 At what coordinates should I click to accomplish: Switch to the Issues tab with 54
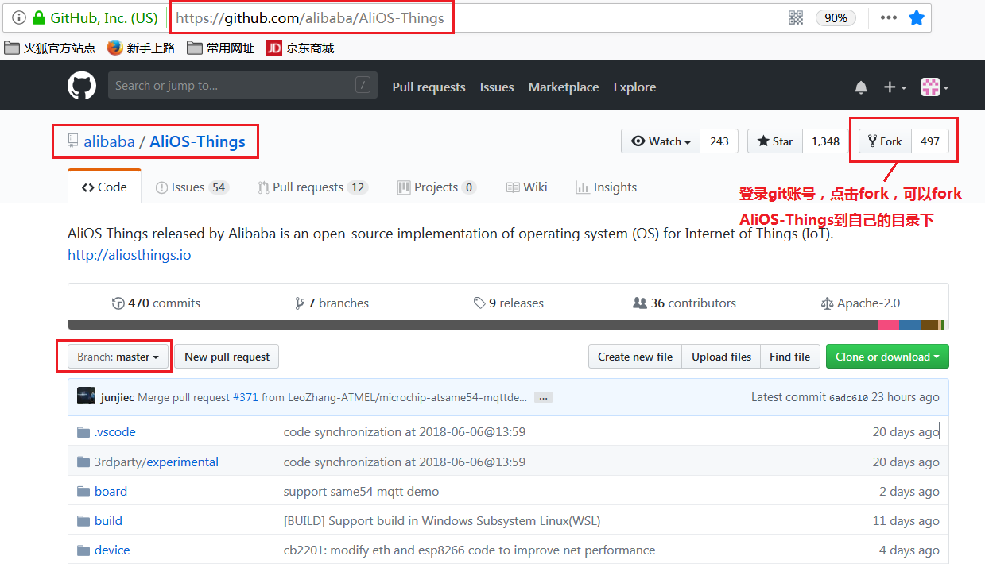coord(192,187)
